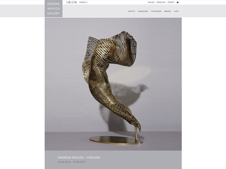Screen dimensions: 226x169
Task: Click the arrow icon next to SEARCH
Action: (x=87, y=2)
